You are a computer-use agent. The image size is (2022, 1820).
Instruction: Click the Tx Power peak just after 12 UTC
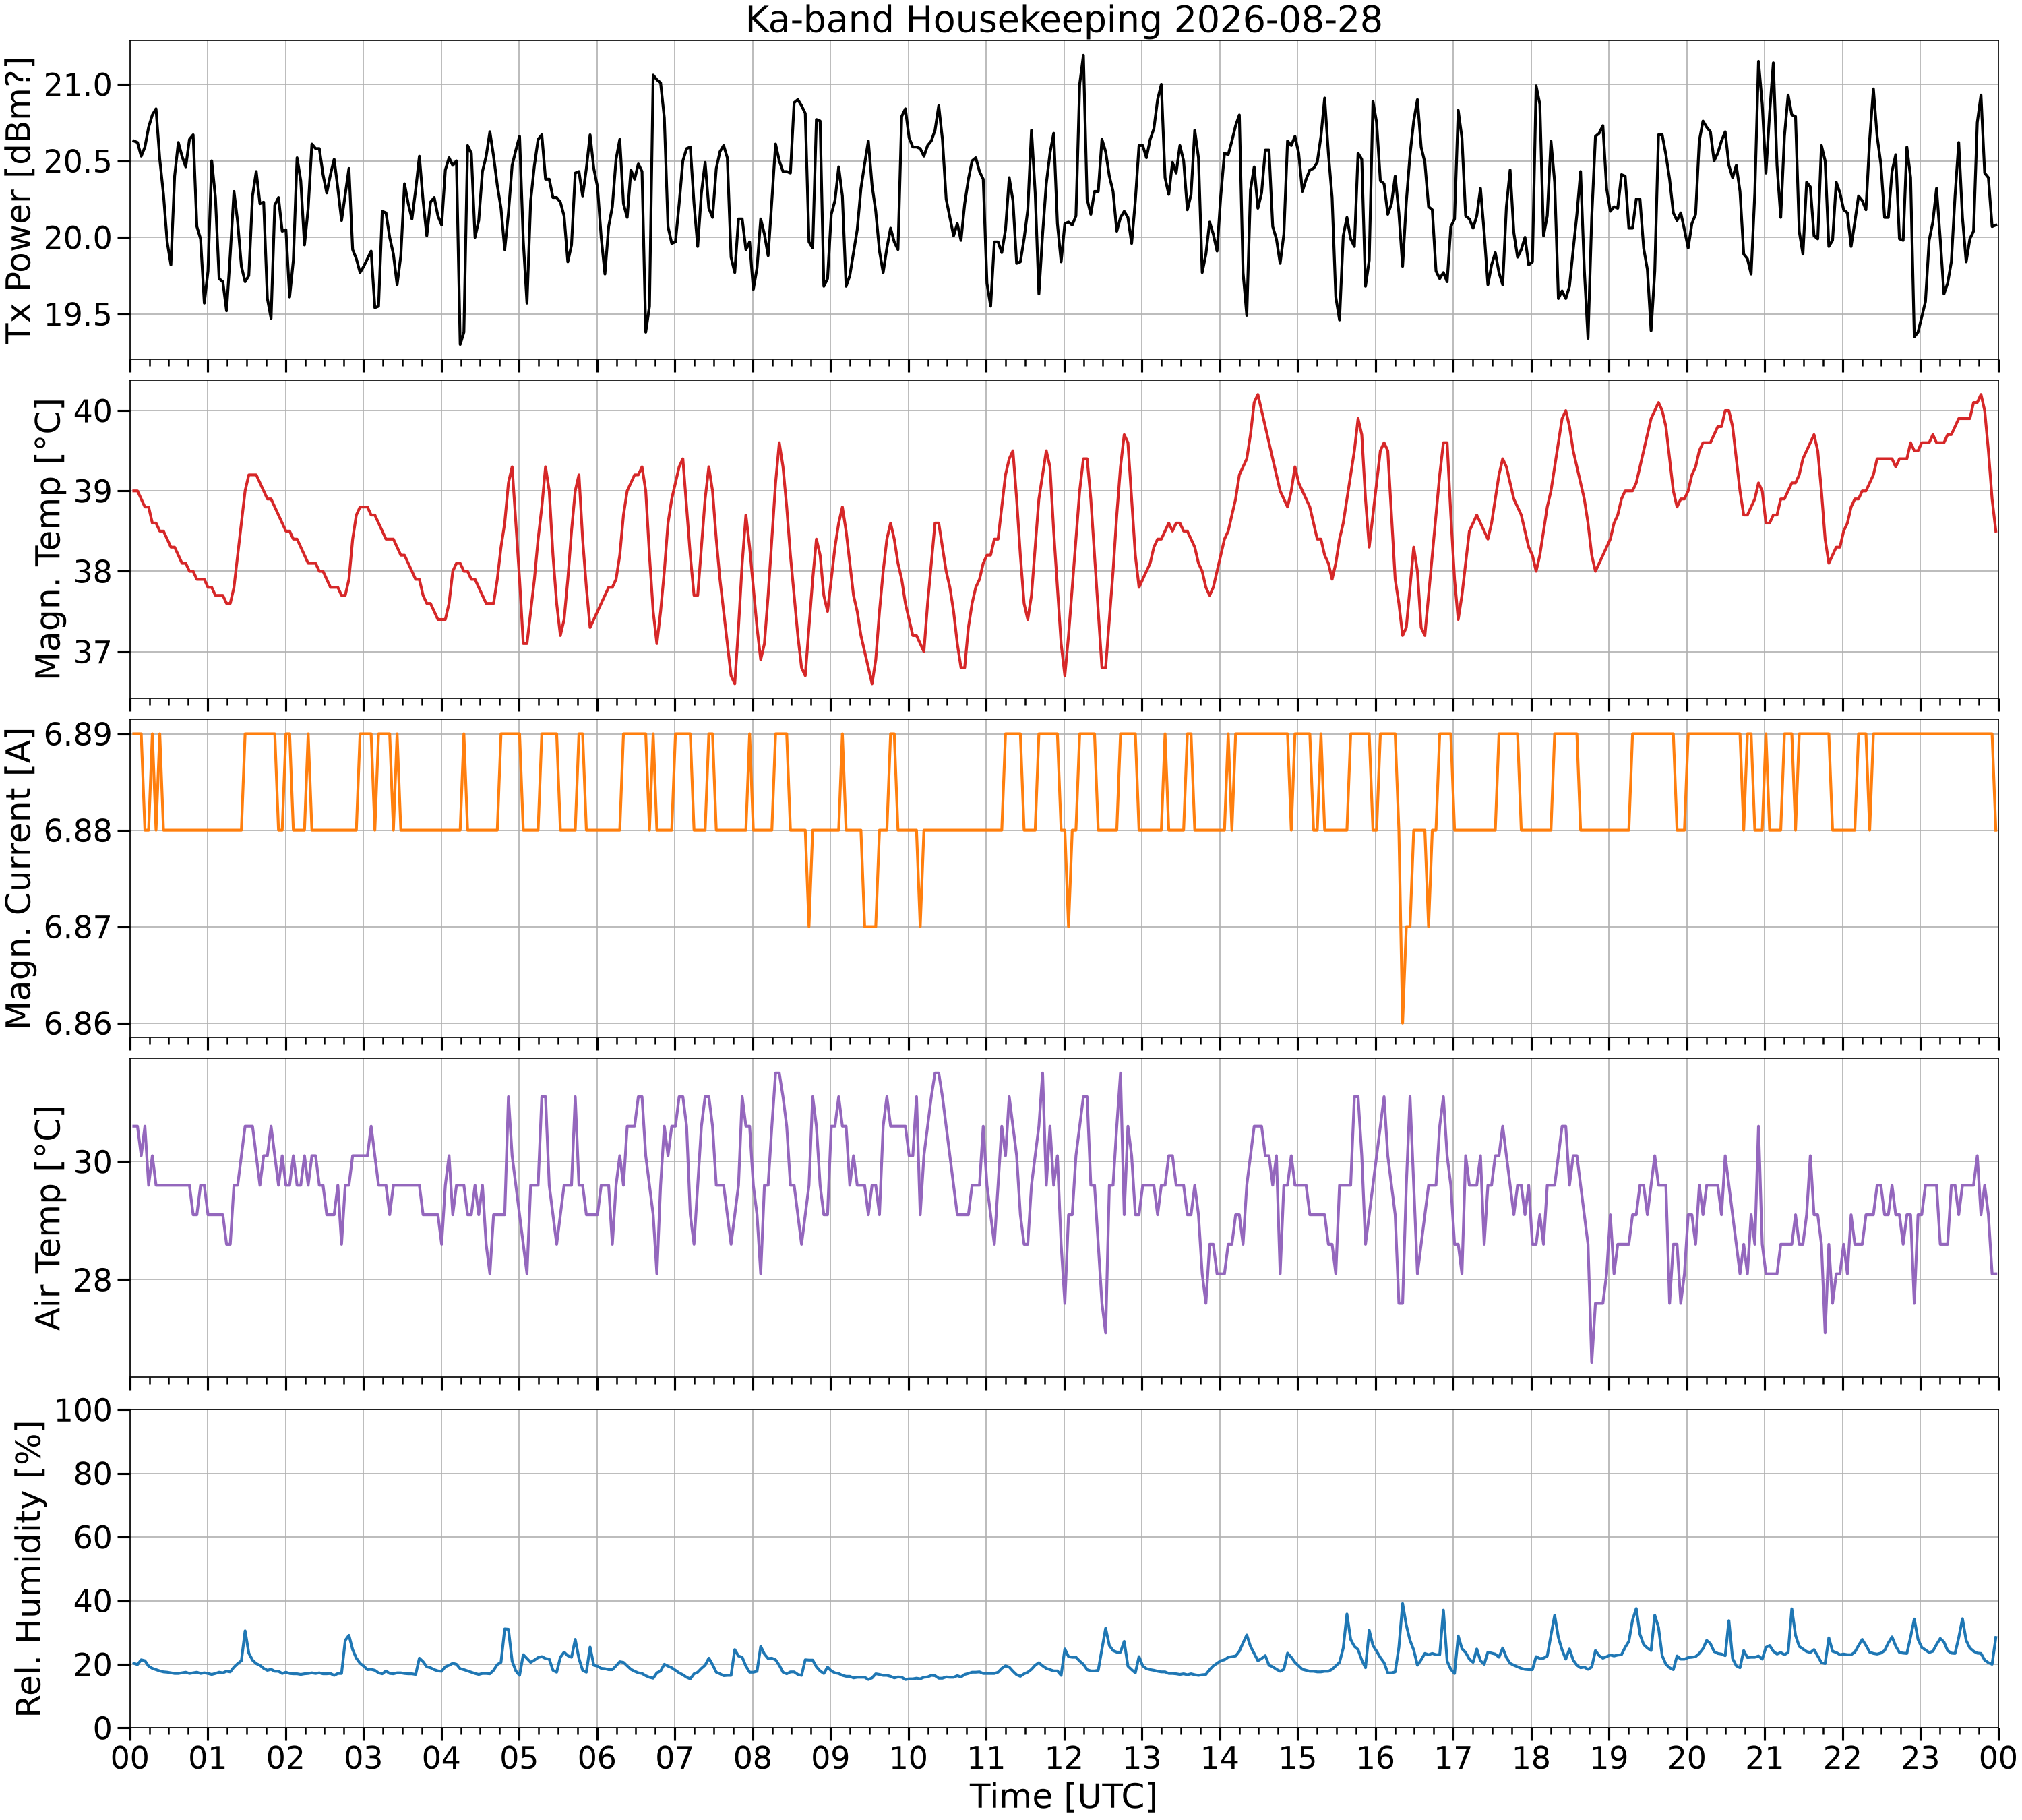coord(1083,56)
